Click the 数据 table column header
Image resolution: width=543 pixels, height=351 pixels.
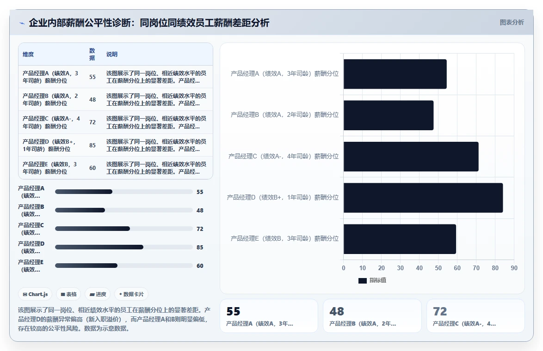tap(92, 54)
